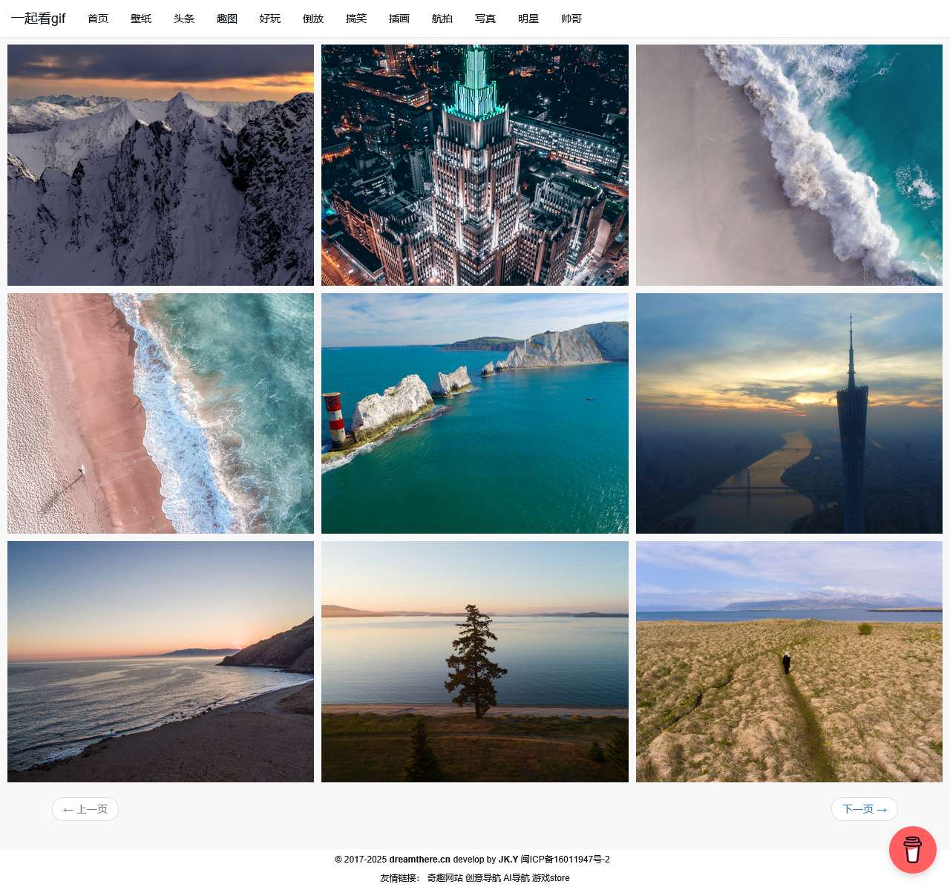
Task: Open the 壁纸 category
Action: pyautogui.click(x=141, y=19)
